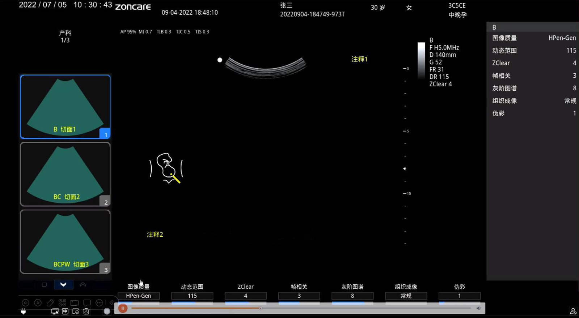Collapse toolbar with left arrow chevron
This screenshot has height=318, width=579.
[x=111, y=303]
